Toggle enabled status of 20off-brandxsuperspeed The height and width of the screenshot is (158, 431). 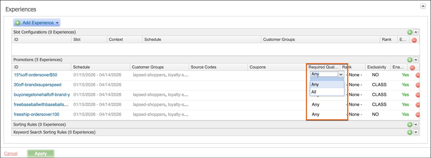405,85
